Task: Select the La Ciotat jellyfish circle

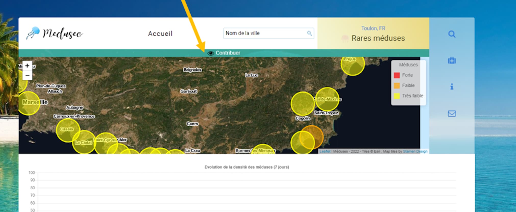Action: pyautogui.click(x=84, y=142)
